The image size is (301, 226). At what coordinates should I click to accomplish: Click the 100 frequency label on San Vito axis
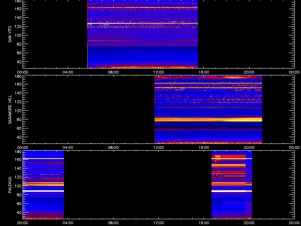pos(18,35)
